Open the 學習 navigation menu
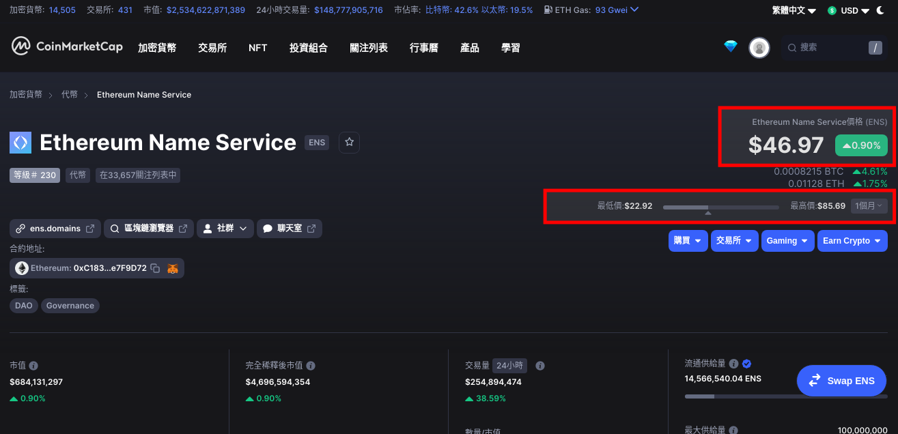The image size is (898, 434). [x=511, y=48]
